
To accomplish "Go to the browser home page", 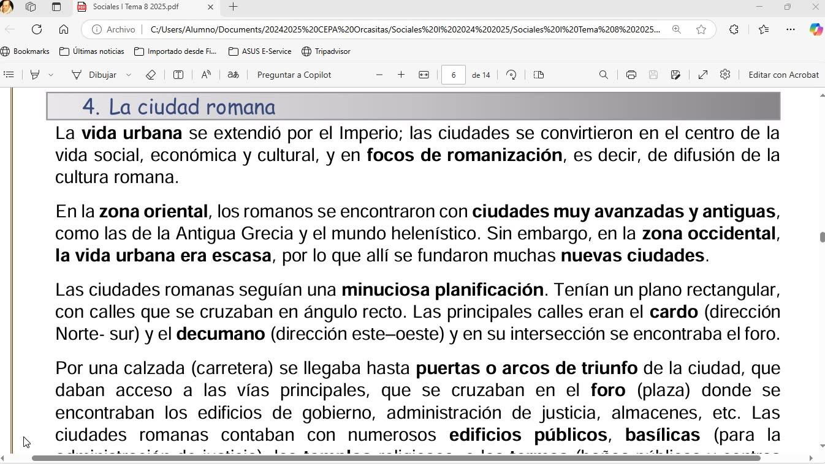I will [x=64, y=29].
